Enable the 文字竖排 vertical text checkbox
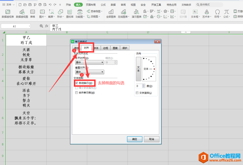243x165 pixels. (137, 93)
